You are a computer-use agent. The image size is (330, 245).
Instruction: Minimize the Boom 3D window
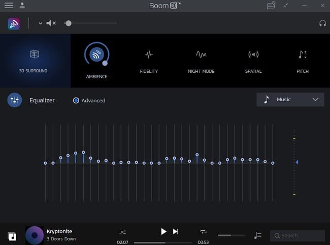[x=304, y=6]
